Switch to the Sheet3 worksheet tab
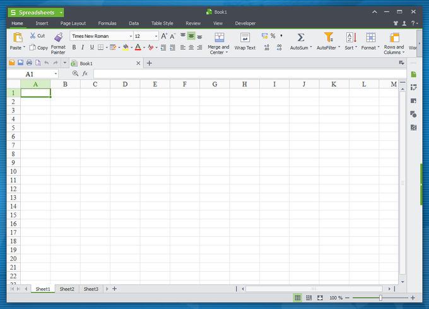Screen dimensions: 429x309 pos(91,289)
